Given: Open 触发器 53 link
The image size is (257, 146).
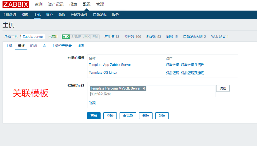Looking at the screenshot, I should coord(154,36).
